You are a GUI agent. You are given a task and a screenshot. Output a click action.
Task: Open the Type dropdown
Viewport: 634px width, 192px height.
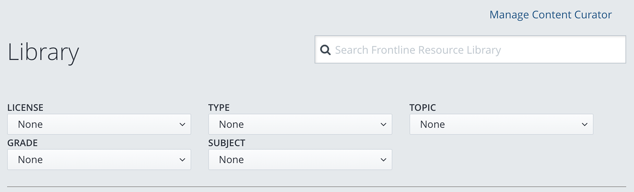(300, 124)
